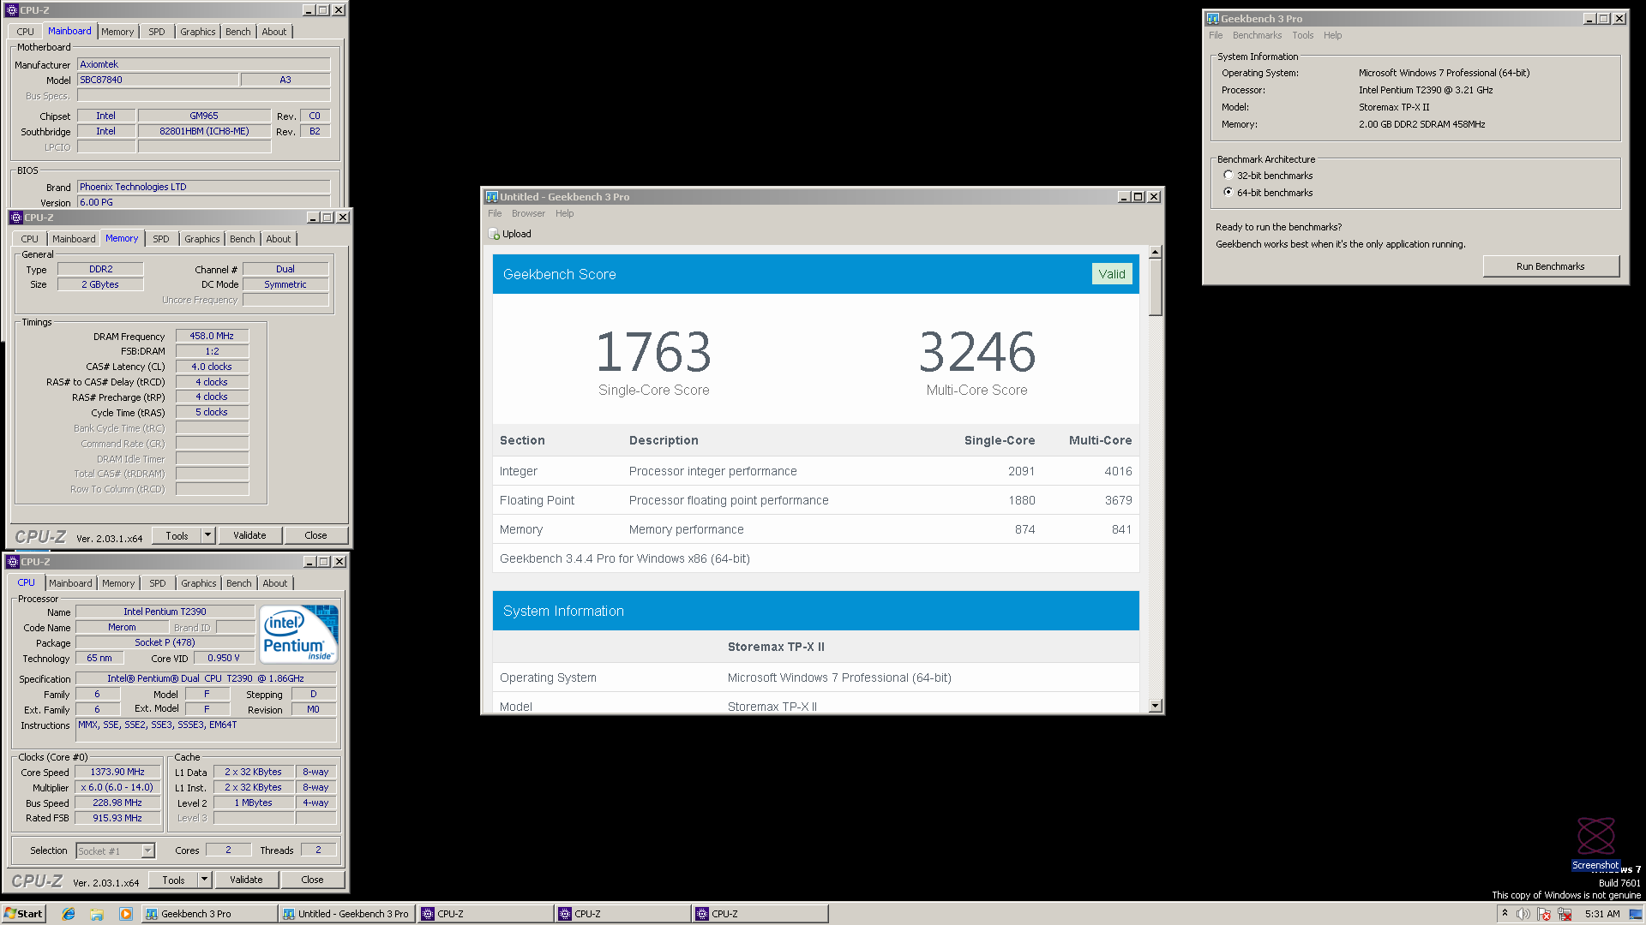Screen dimensions: 1646x925
Task: Switch to Untitled - Geekbench 3 Pro taskbar button
Action: point(346,914)
